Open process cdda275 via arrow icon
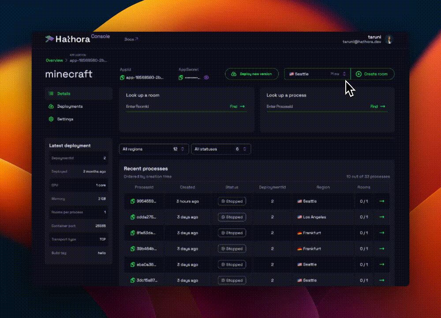Viewport: 441px width, 318px height. tap(381, 217)
